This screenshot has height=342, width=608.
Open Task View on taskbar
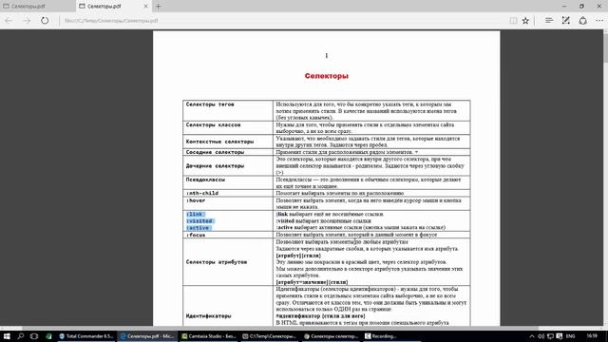(34, 336)
